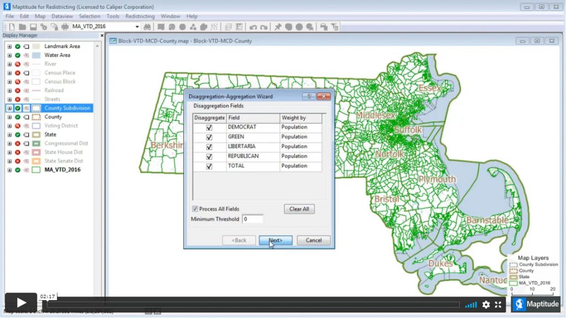Click Clear All in the Disaggregation dialog
566x318 pixels.
299,209
